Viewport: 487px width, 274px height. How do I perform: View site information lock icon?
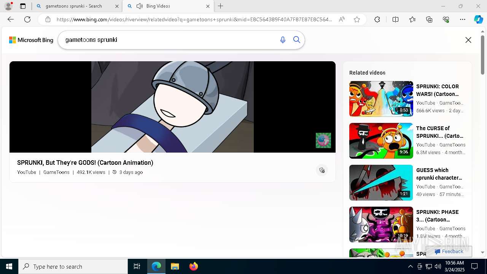(48, 19)
